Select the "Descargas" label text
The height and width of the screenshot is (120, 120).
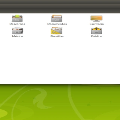pyautogui.click(x=17, y=24)
